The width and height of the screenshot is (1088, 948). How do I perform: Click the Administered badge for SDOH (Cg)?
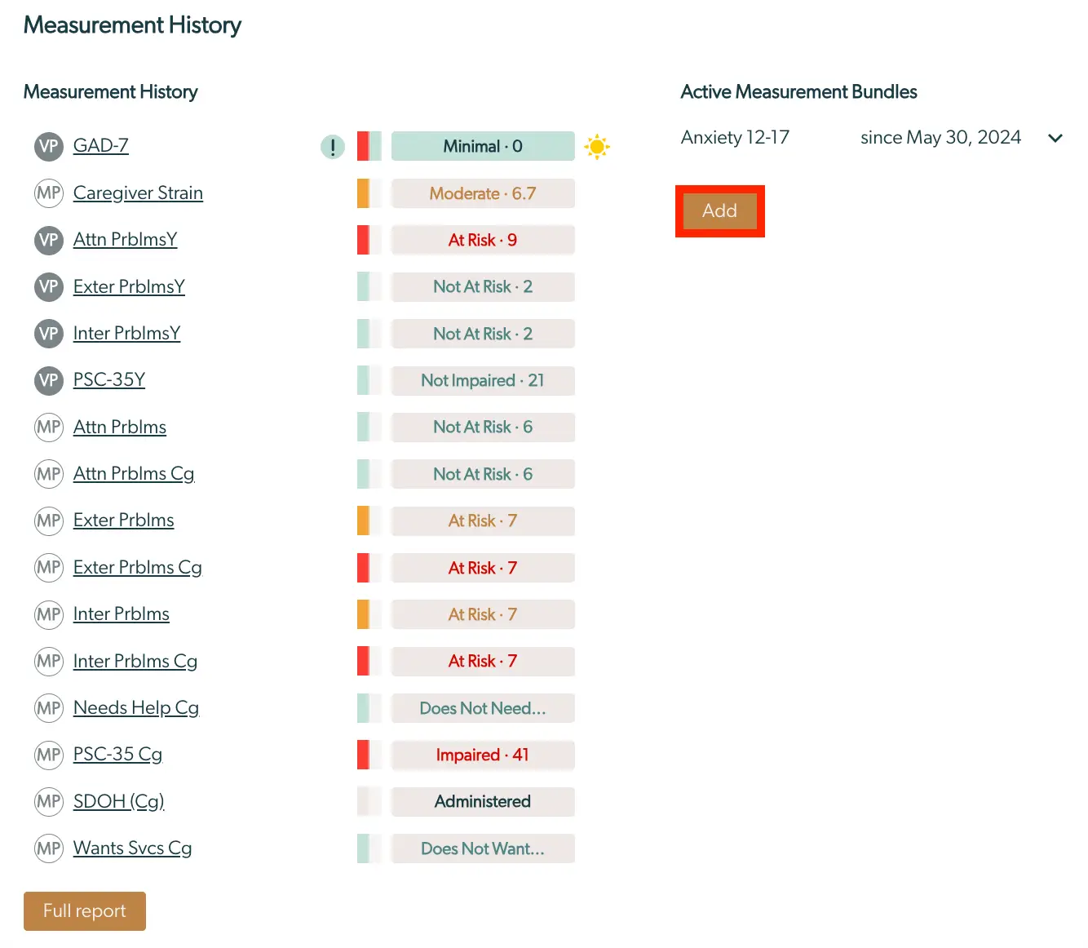click(x=483, y=801)
